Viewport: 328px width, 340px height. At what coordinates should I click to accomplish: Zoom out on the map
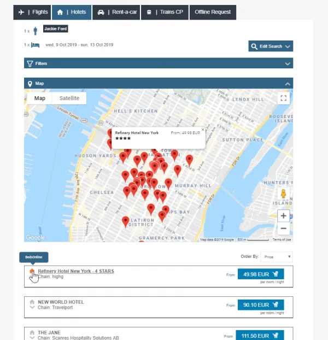click(x=283, y=228)
